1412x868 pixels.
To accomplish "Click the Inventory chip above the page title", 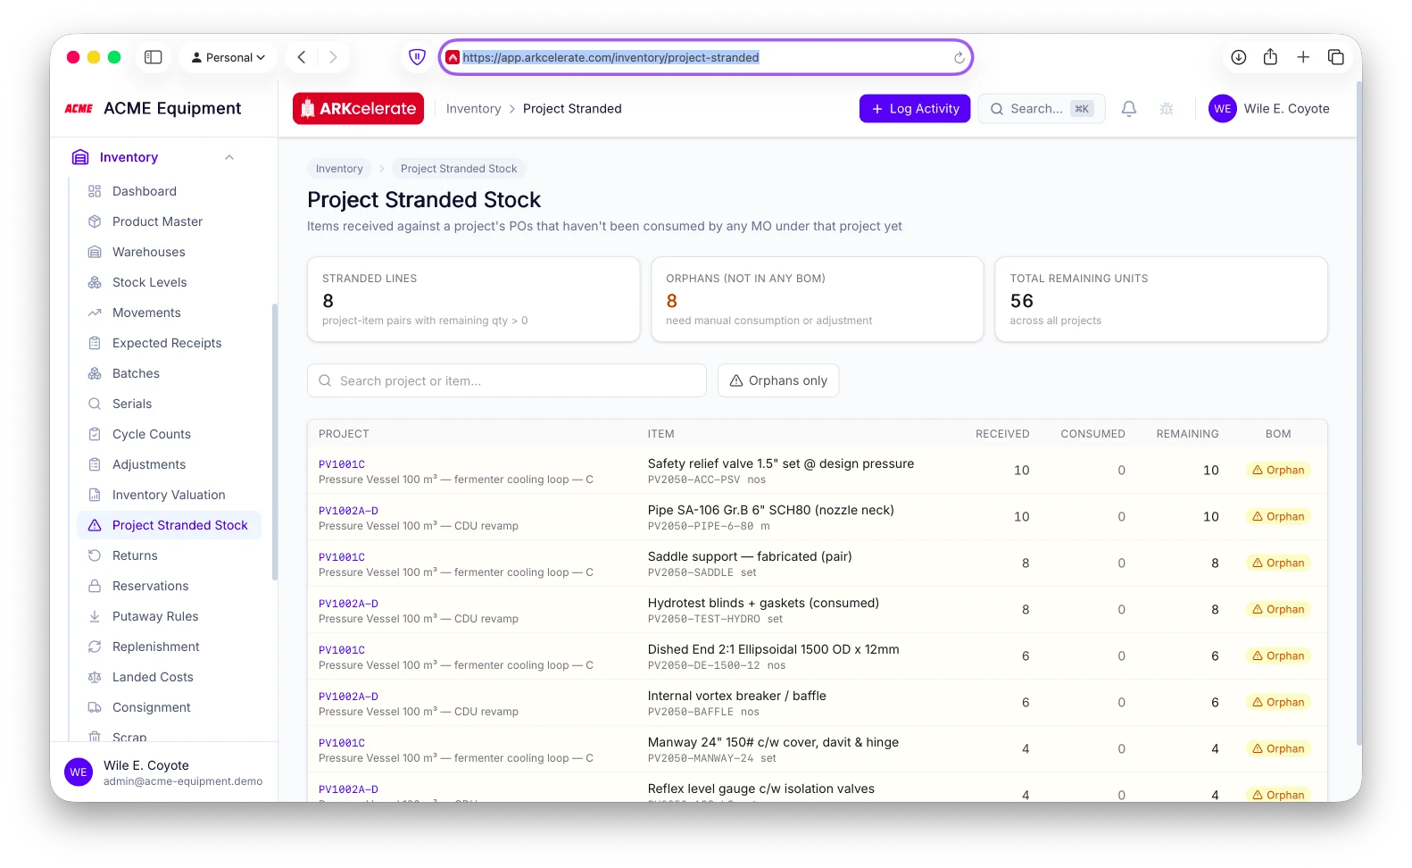I will [x=339, y=169].
